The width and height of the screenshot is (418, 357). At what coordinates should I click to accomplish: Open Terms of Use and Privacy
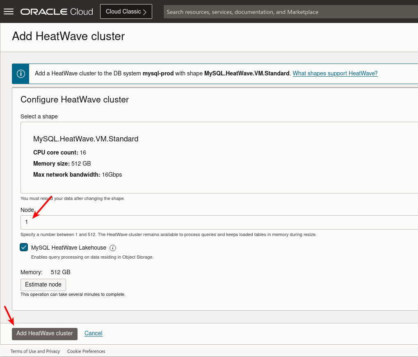[35, 351]
